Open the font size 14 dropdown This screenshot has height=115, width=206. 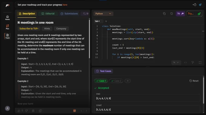176,63
